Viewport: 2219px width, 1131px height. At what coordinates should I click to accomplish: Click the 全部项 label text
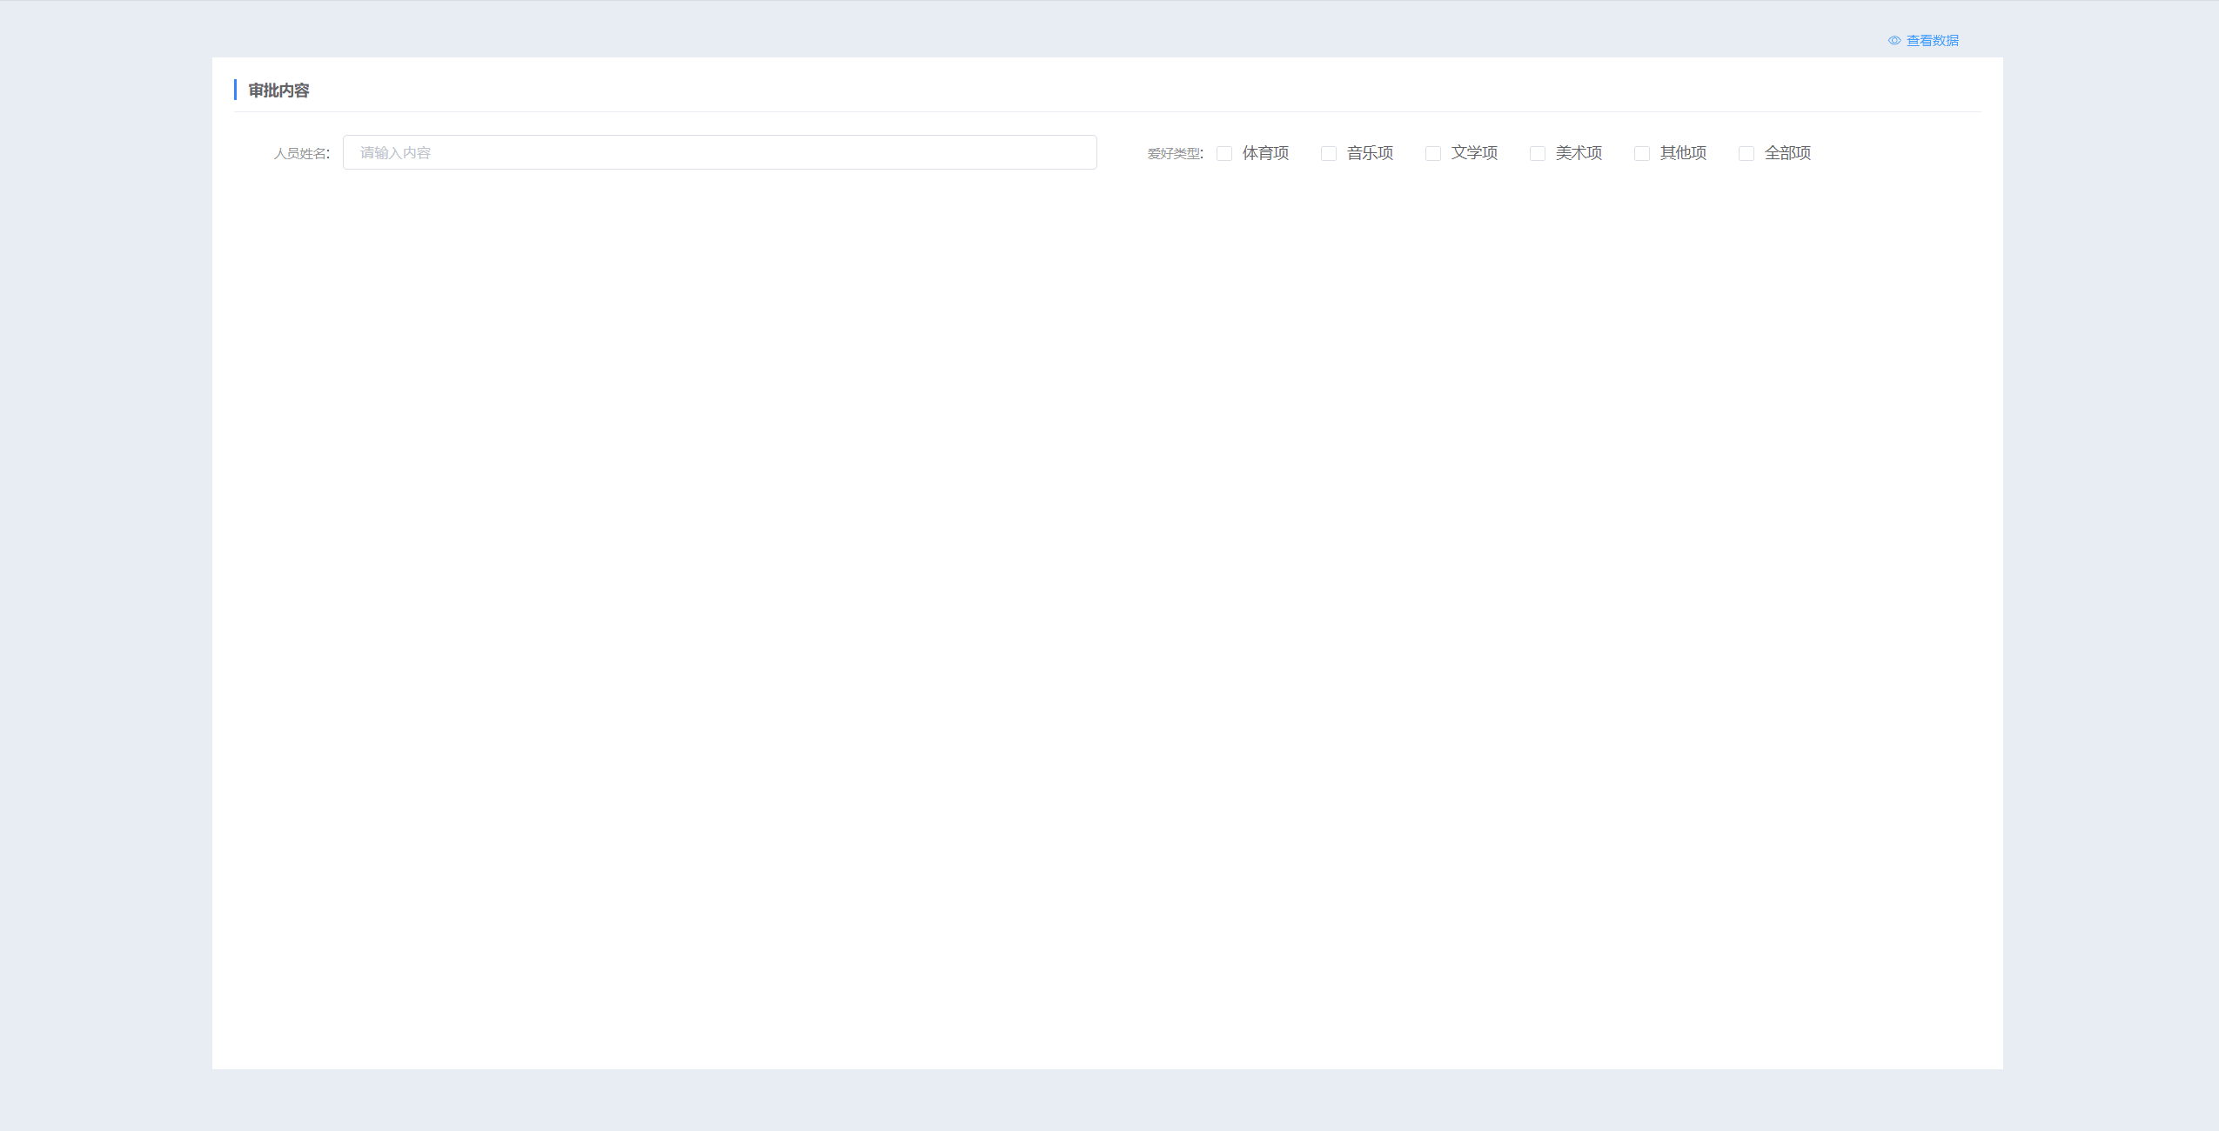click(x=1787, y=153)
